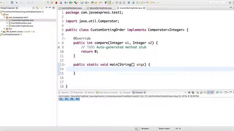234x131 pixels.
Task: Toggle Pin Console icon
Action: [217, 92]
